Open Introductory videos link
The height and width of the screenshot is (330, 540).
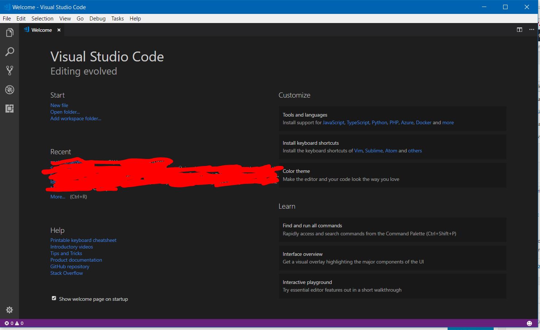point(72,247)
